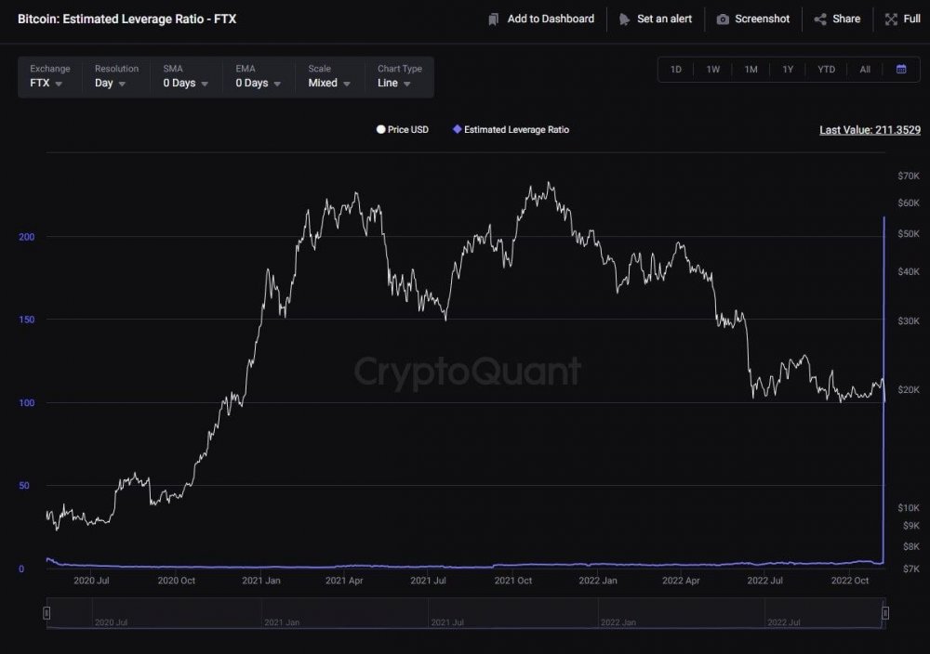The image size is (930, 654).
Task: Click the Add to Dashboard bookmark icon
Action: click(x=493, y=20)
